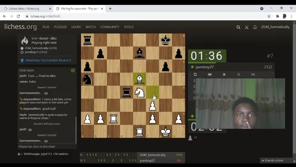Open the crossed swords challenges icon

click(x=247, y=27)
